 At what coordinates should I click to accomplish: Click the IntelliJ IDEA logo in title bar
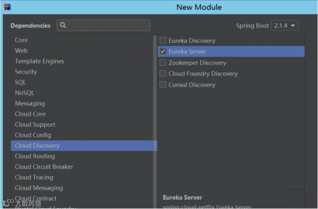[x=7, y=7]
